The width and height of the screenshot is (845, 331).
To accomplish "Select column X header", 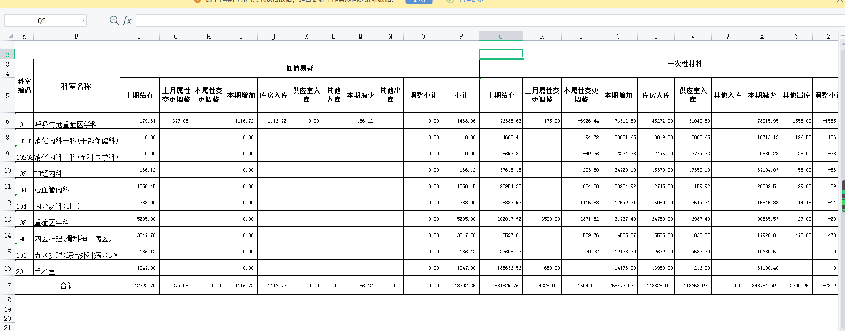I will [762, 37].
